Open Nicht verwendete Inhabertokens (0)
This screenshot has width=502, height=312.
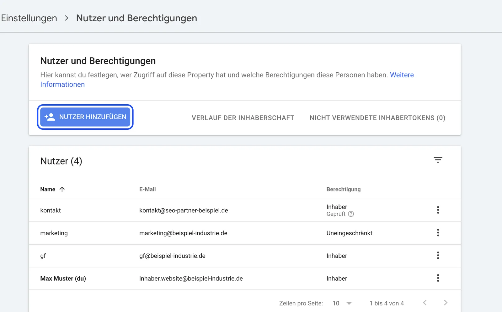[377, 118]
